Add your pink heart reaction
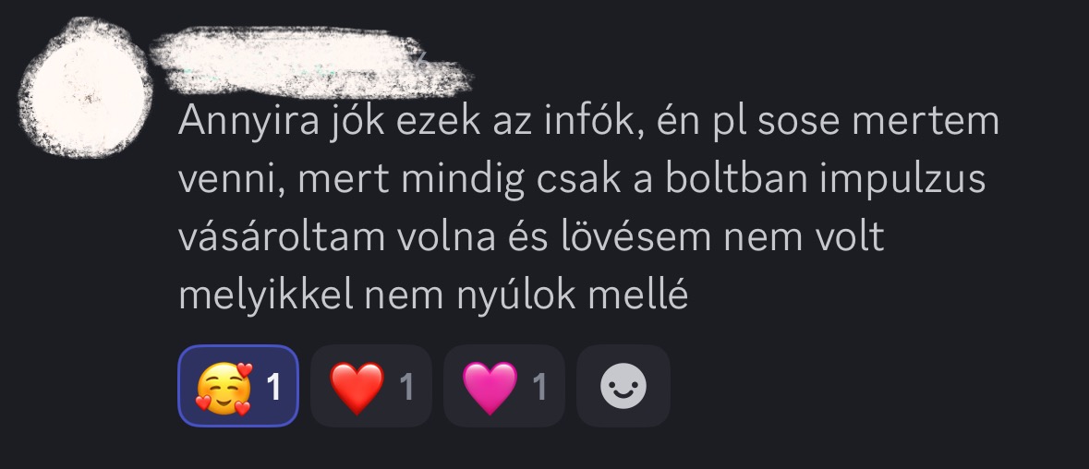1089x469 pixels. pos(504,386)
